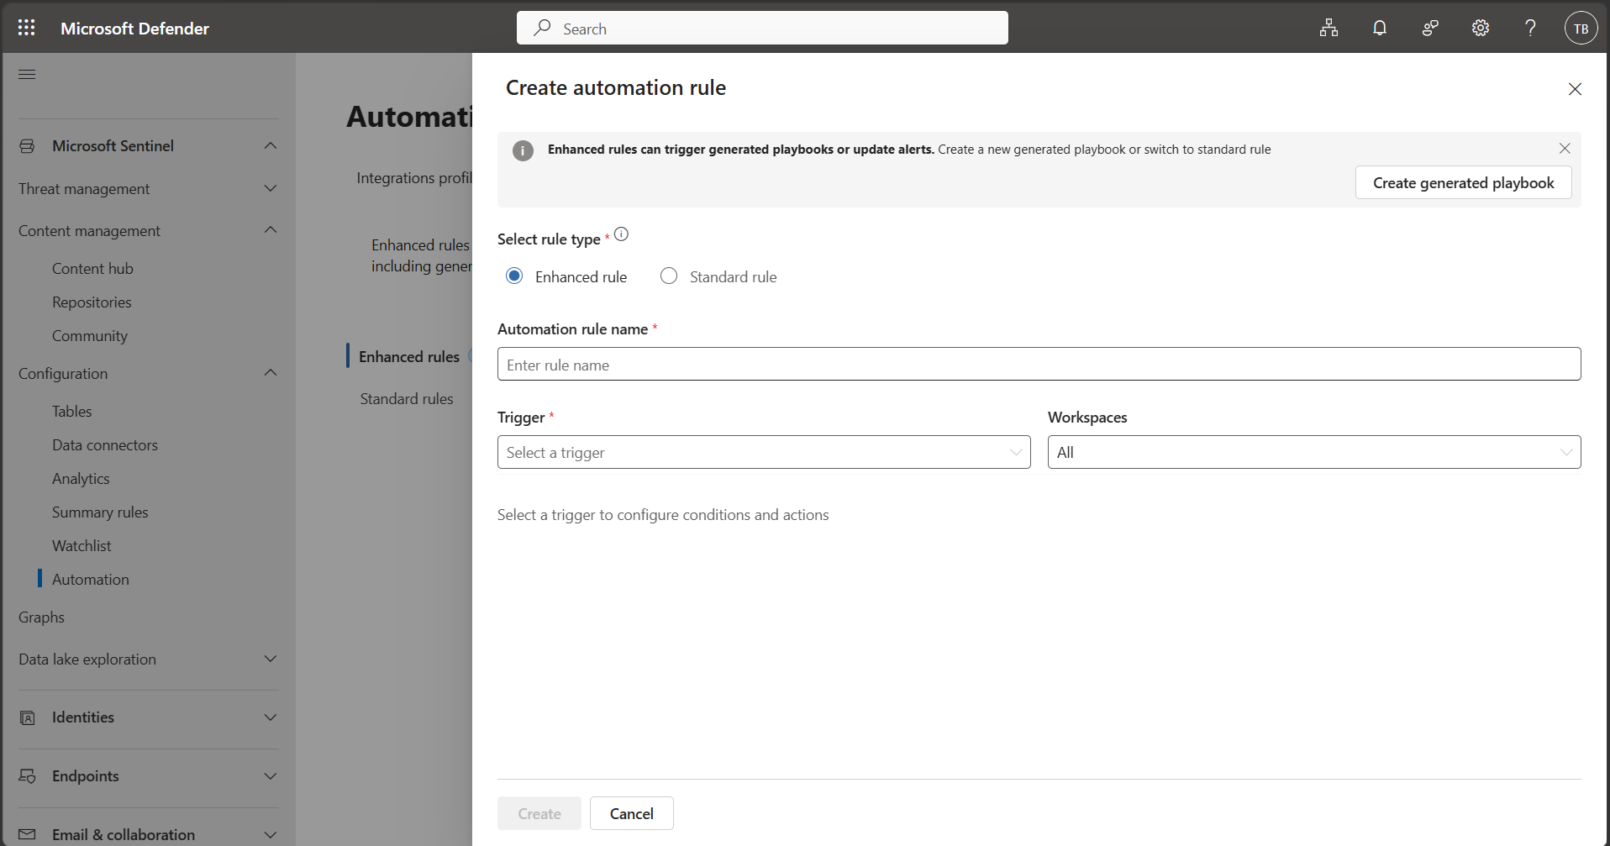The width and height of the screenshot is (1610, 846).
Task: Open the TB account avatar
Action: click(x=1581, y=28)
